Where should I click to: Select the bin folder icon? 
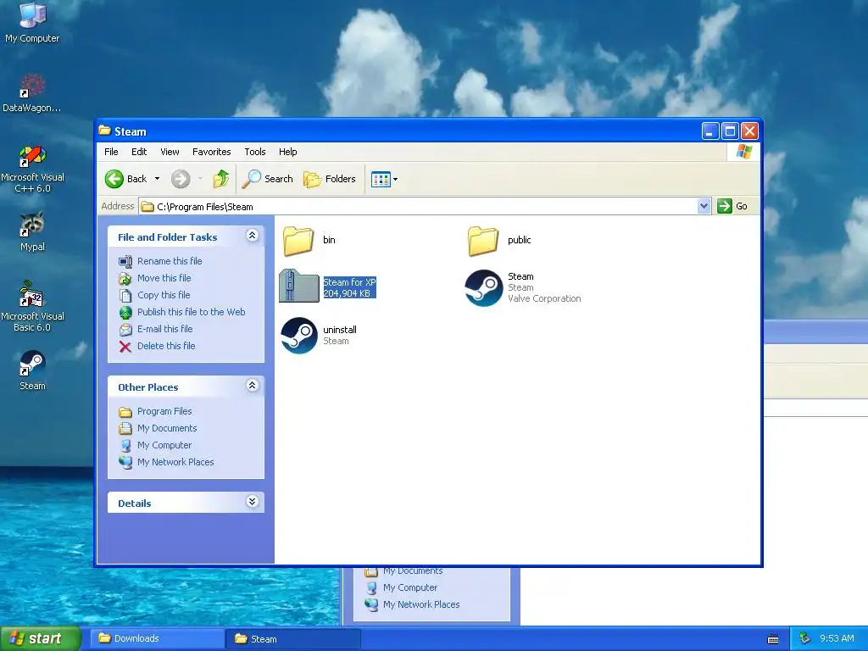(298, 241)
